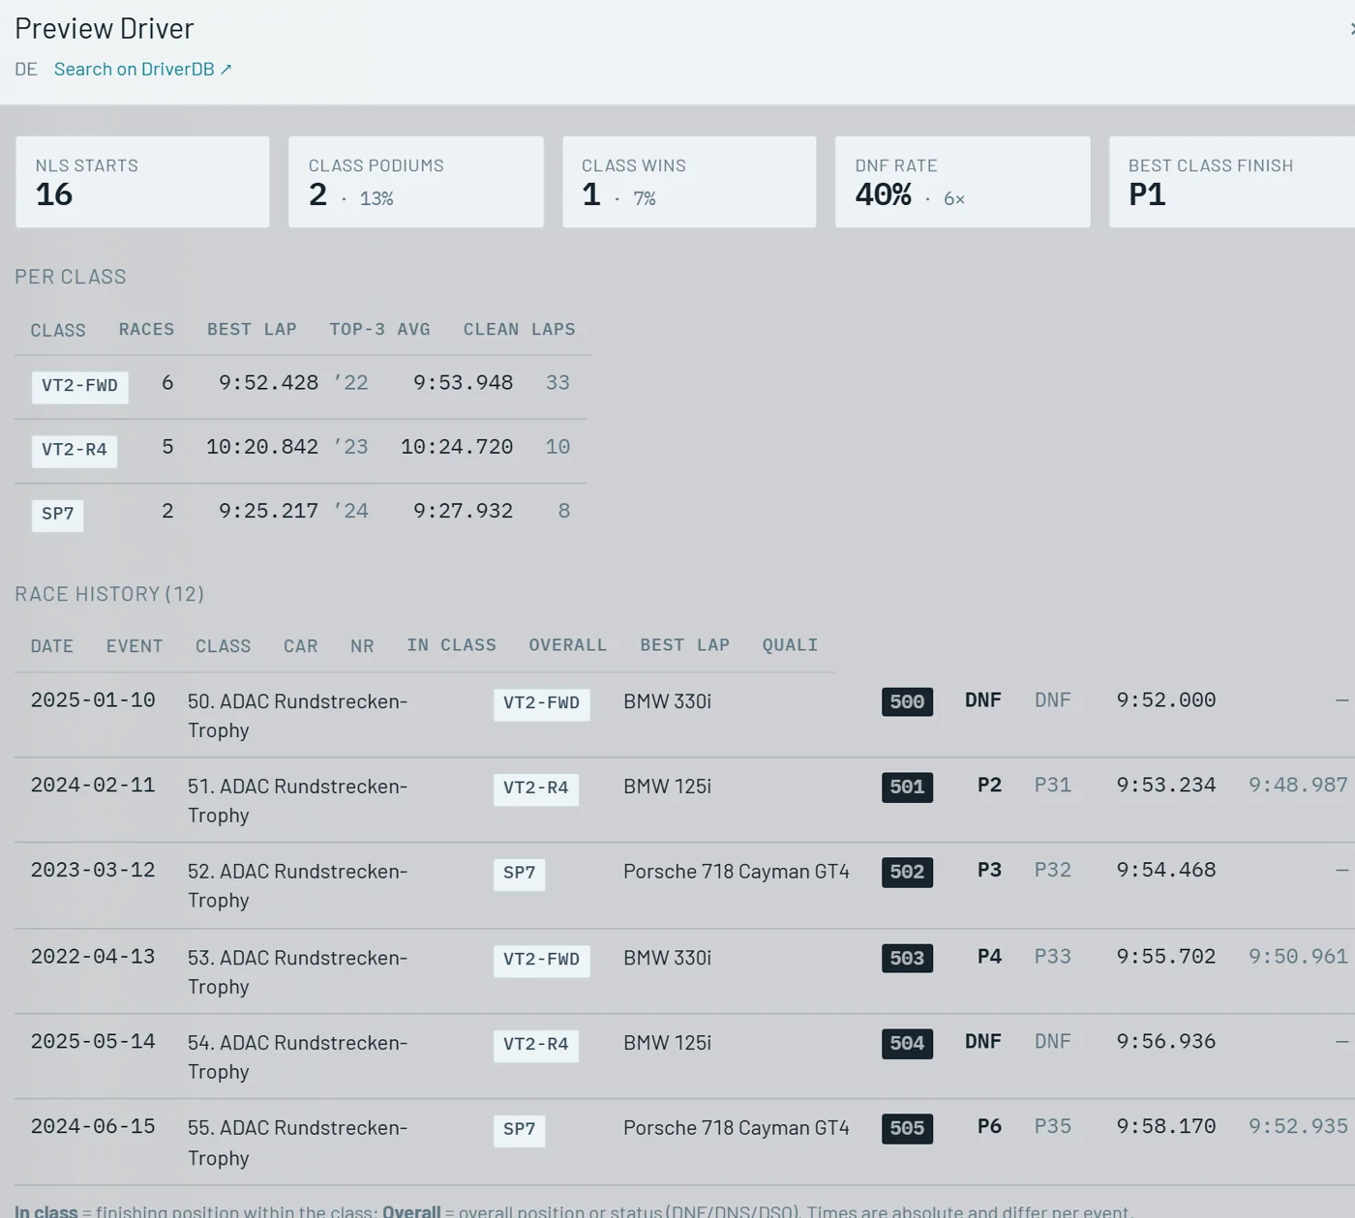1355x1218 pixels.
Task: Click the EVENT column header in Race History
Action: point(135,646)
